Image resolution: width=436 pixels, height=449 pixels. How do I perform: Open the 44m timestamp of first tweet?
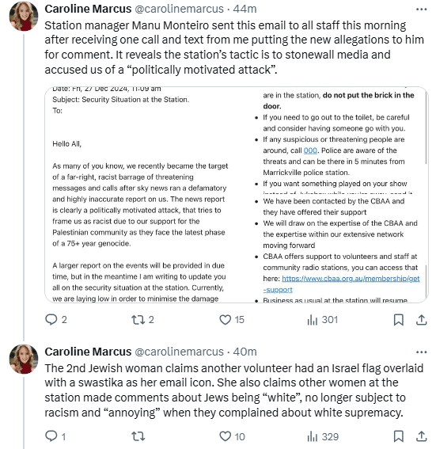coord(245,9)
